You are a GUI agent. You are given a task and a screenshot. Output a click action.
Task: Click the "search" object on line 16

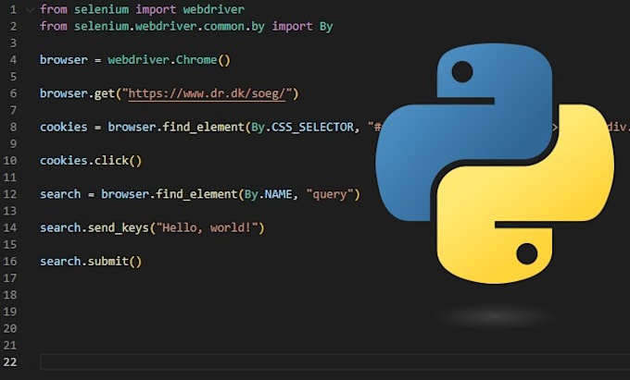[x=60, y=262]
